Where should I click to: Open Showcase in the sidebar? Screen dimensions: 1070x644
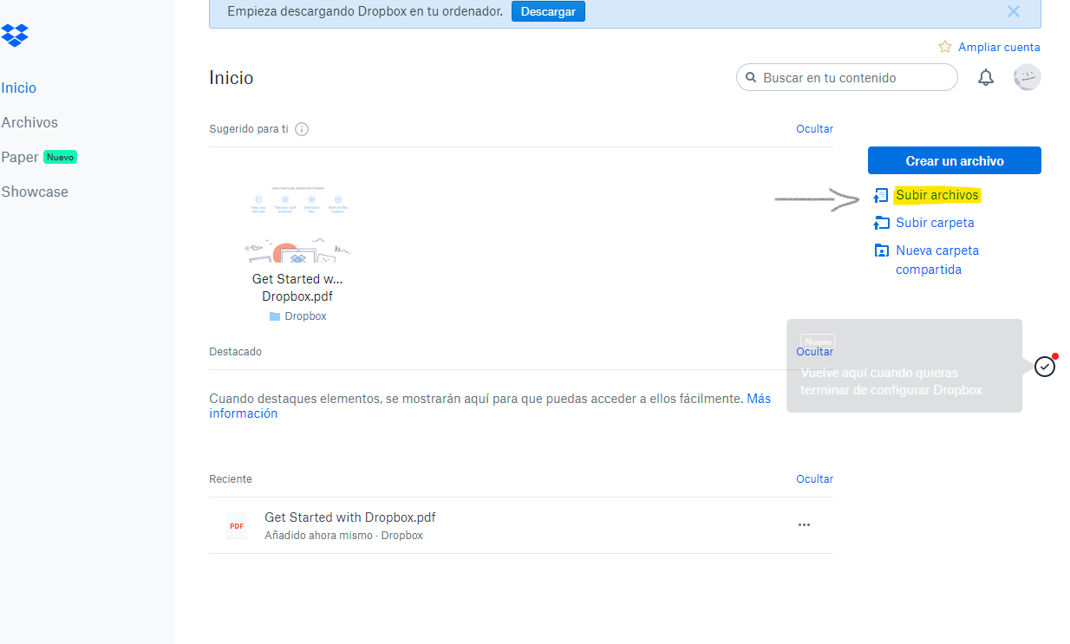coord(35,192)
